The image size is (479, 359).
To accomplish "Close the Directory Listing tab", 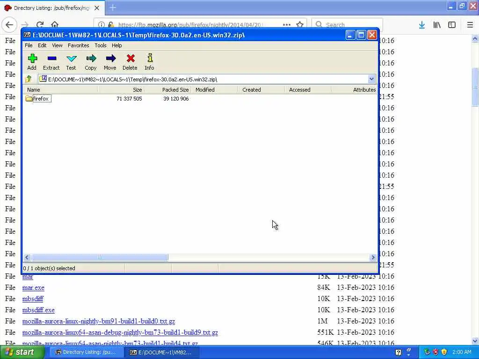I will point(97,8).
